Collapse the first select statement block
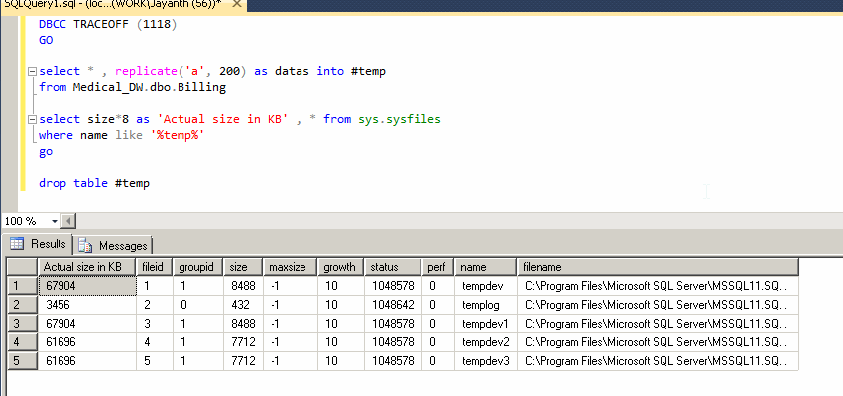Screen dimensions: 843x396 coord(31,71)
